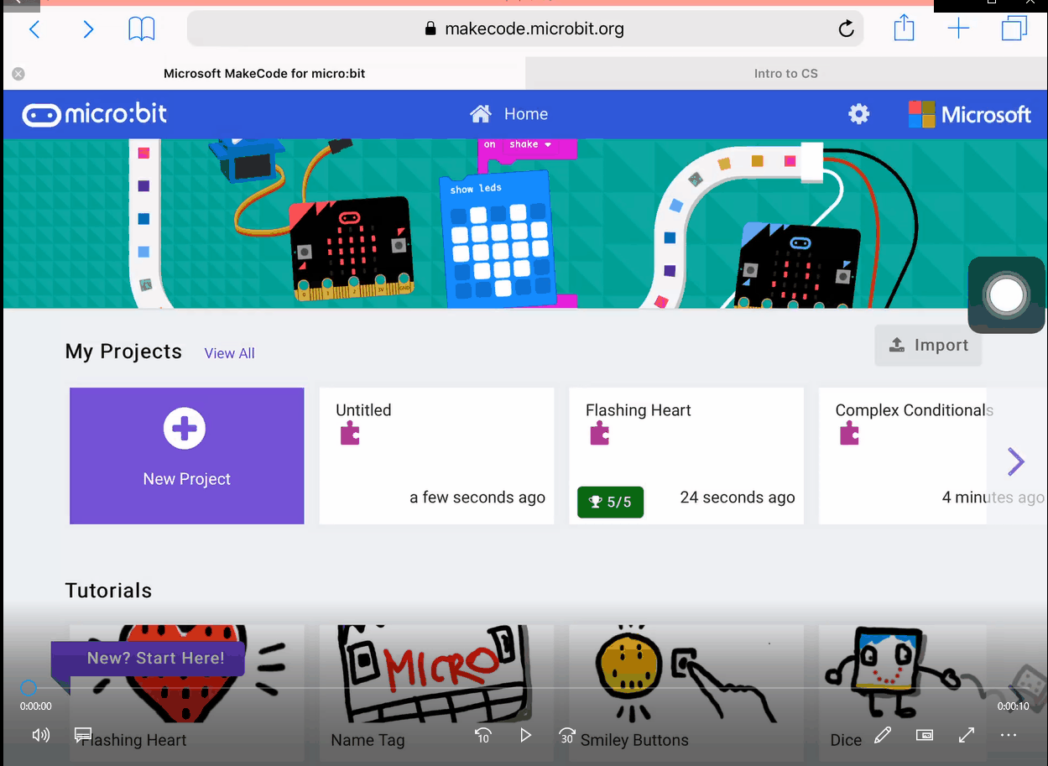Click the 5/5 trophy badge
Screen dimensions: 1048x766
point(610,502)
